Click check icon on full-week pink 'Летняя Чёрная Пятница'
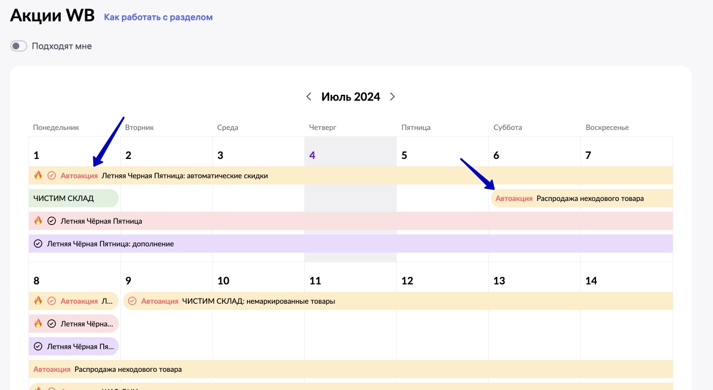Image resolution: width=713 pixels, height=390 pixels. coord(52,221)
